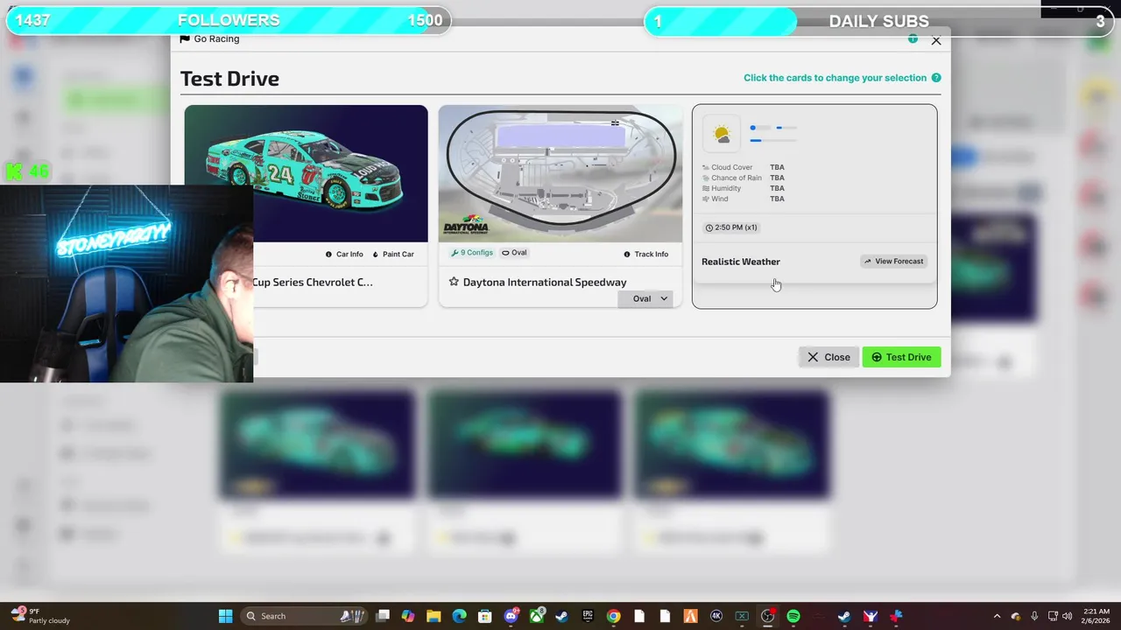Open Microsoft Store from the taskbar
Image resolution: width=1121 pixels, height=630 pixels.
(484, 616)
